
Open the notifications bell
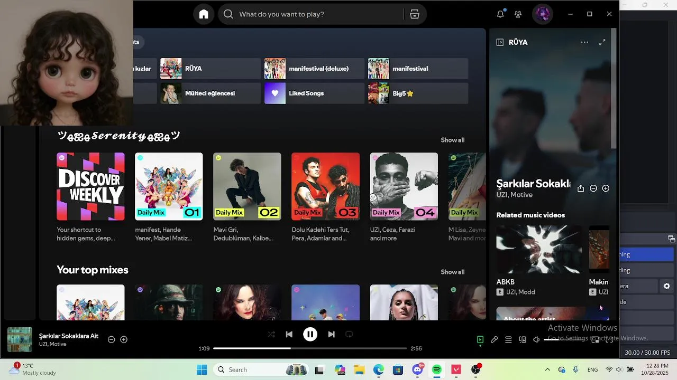click(x=500, y=14)
